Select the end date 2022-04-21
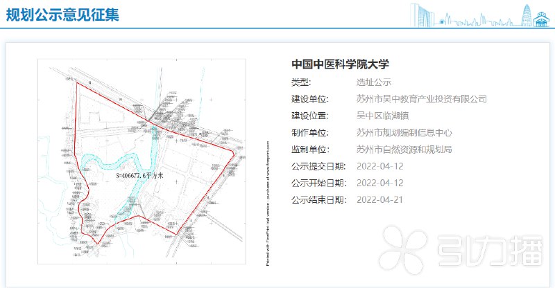 pos(379,199)
